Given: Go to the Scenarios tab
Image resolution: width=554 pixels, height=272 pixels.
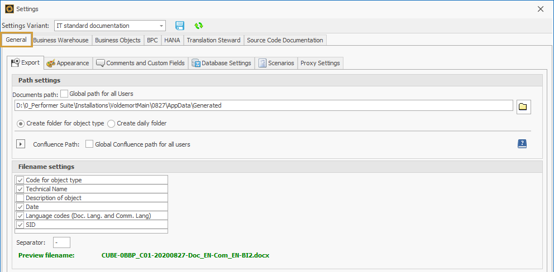Looking at the screenshot, I should click(276, 63).
